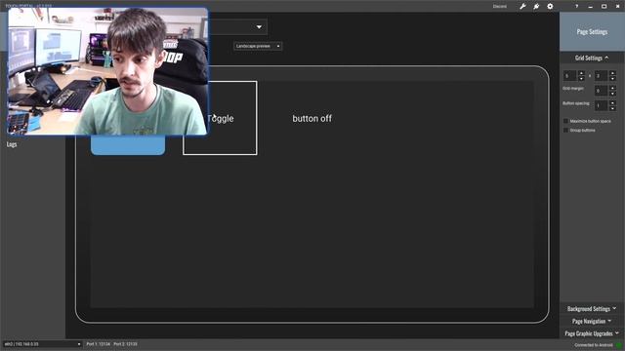This screenshot has height=351, width=625.
Task: Click the grid rows number field
Action: 601,76
